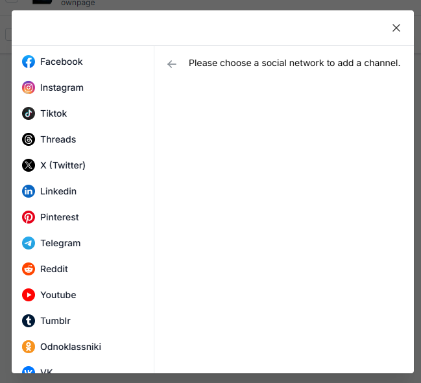
Task: Click the Telegram logo icon
Action: coord(29,243)
